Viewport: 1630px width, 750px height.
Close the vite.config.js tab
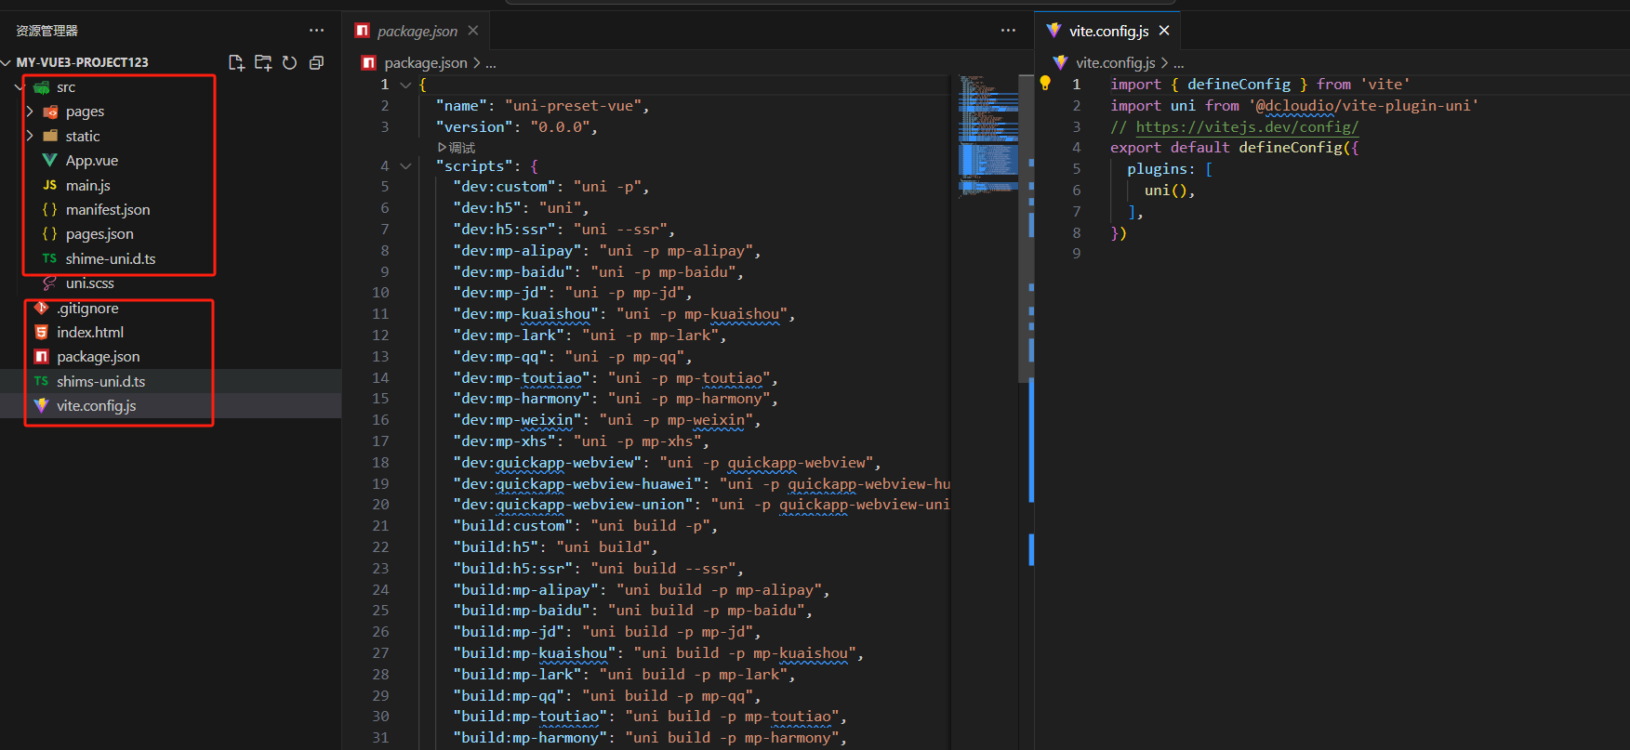[1164, 31]
